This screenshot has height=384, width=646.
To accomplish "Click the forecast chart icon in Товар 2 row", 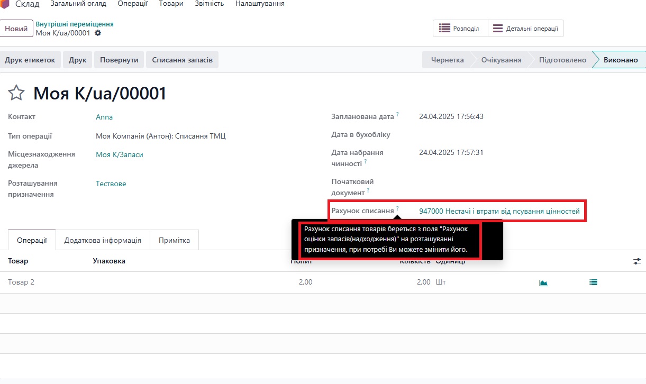I will (543, 282).
